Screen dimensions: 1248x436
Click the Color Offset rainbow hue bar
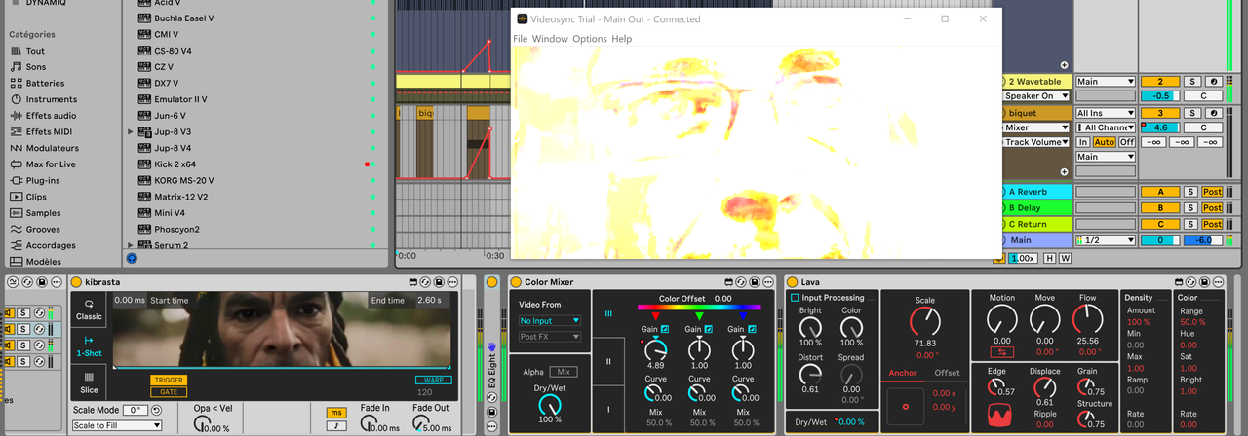click(x=698, y=309)
